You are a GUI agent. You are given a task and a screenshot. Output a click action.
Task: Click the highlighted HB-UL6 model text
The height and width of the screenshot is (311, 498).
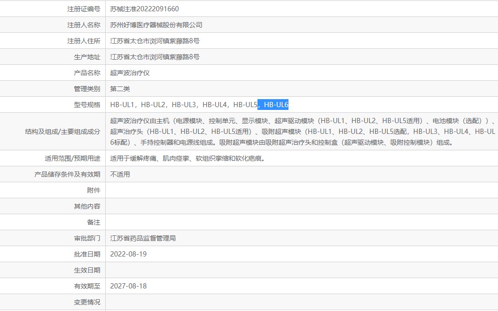(x=275, y=105)
